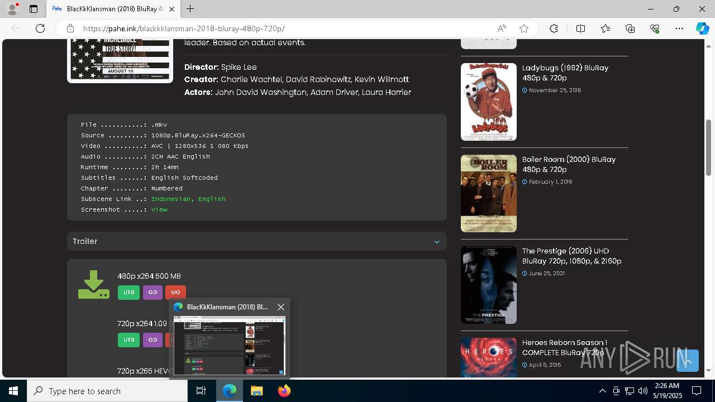715x402 pixels.
Task: Close the Edge taskbar preview popup
Action: click(x=281, y=307)
